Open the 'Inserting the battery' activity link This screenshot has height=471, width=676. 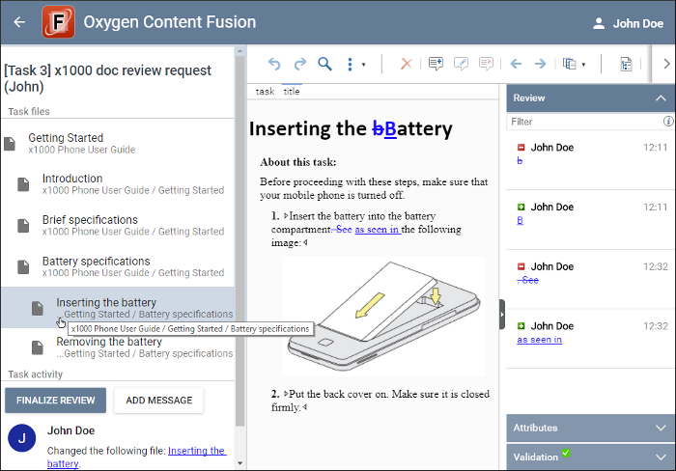136,457
